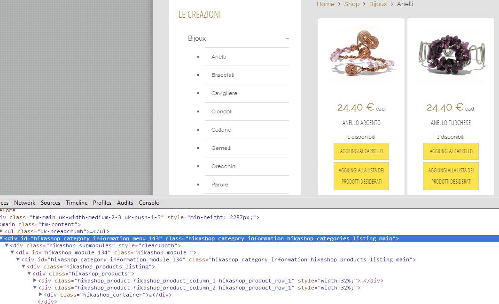499x304 pixels.
Task: Expand the uk-breadcrumb ul node
Action: pyautogui.click(x=1, y=231)
